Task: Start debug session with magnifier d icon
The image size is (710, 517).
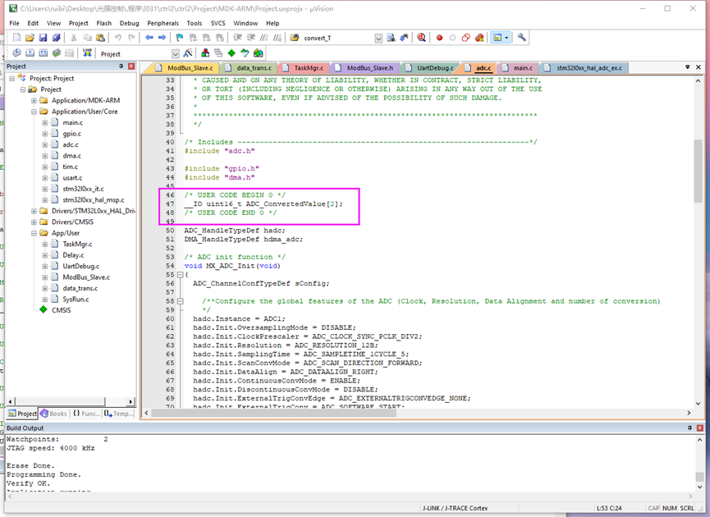Action: (x=422, y=38)
